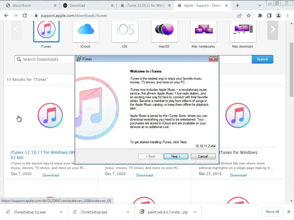Reload the current page
This screenshot has width=294, height=220.
point(25,15)
